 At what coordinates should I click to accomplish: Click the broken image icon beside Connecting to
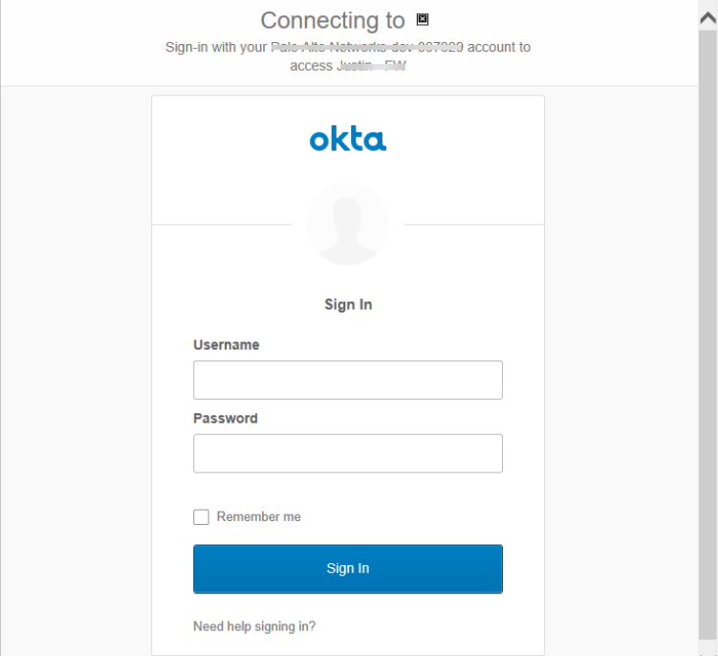423,19
